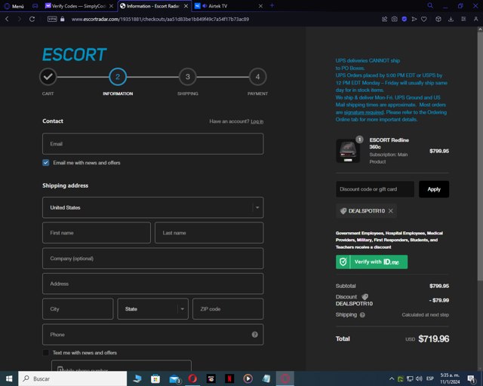The width and height of the screenshot is (483, 386).
Task: Take a snapshot with camera icon
Action: pos(394,19)
